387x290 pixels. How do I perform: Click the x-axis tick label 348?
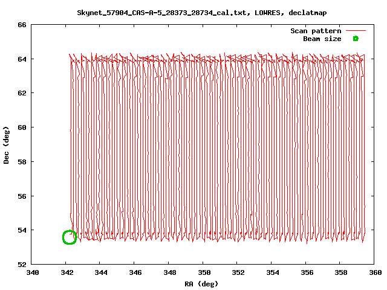[x=169, y=272]
